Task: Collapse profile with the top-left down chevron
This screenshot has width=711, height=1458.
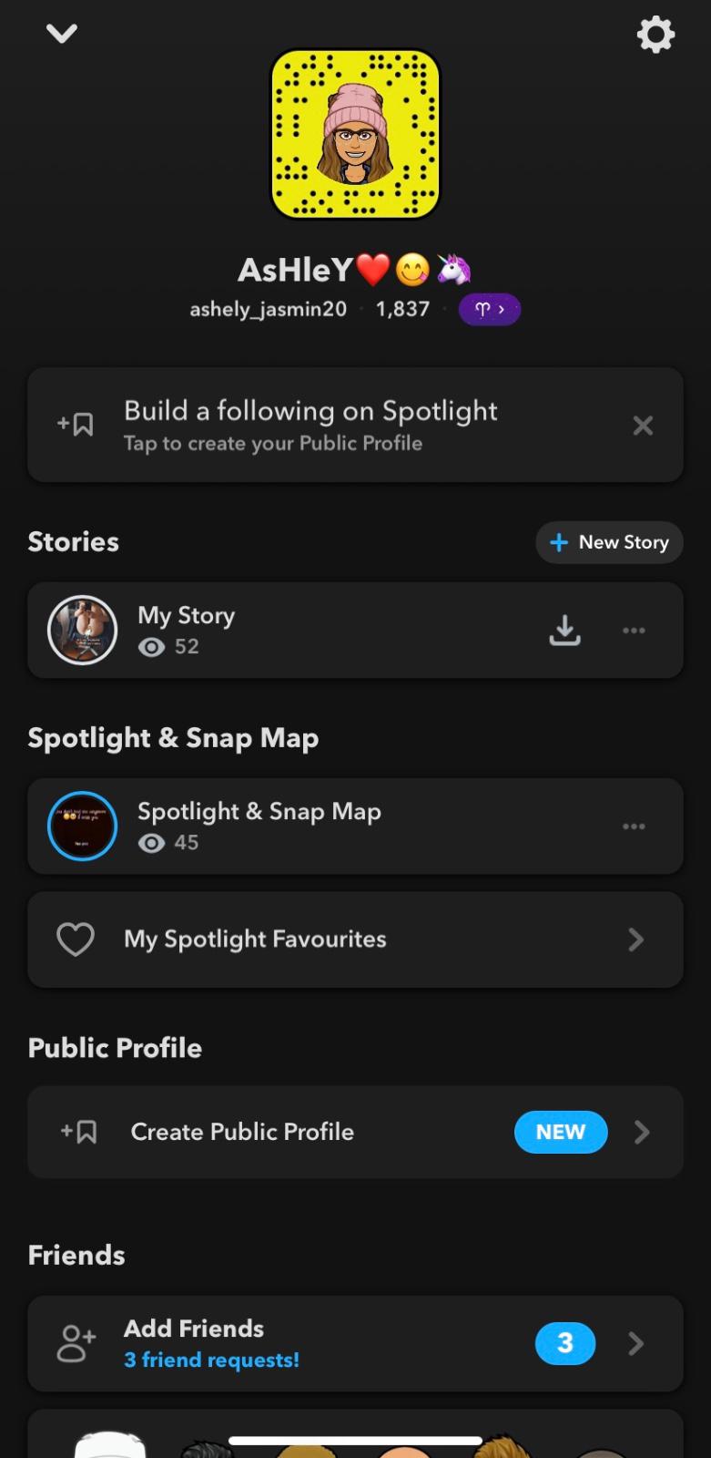Action: pos(62,35)
